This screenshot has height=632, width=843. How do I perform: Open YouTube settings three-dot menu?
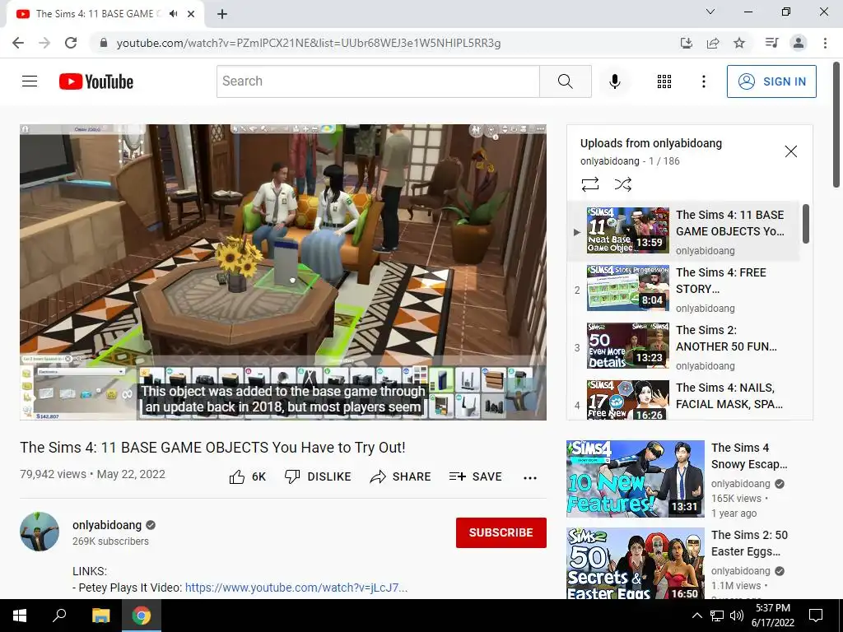(703, 81)
